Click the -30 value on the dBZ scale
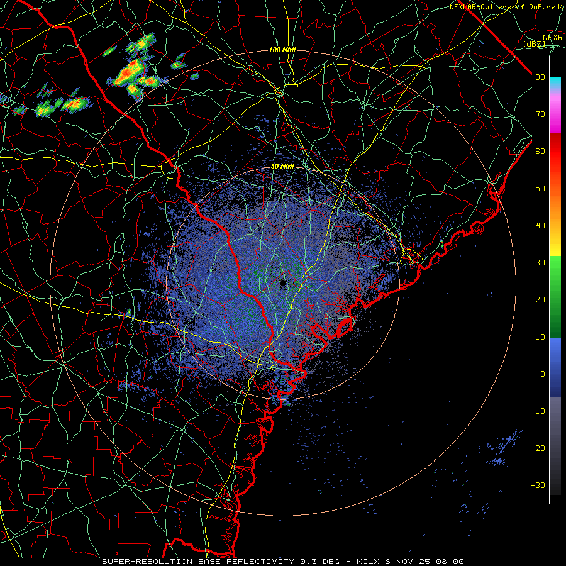 538,485
